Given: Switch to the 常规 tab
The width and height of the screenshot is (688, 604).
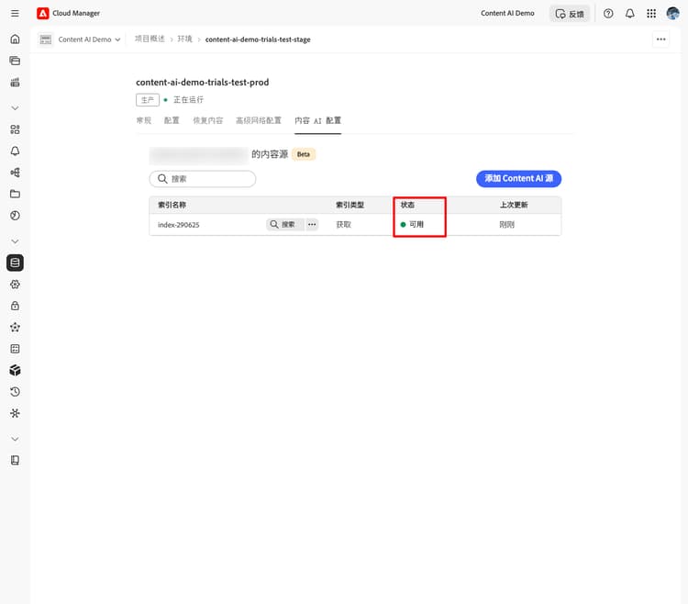Looking at the screenshot, I should [143, 121].
